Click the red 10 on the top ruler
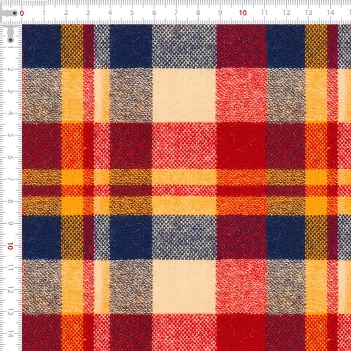Image resolution: width=351 pixels, height=351 pixels. click(x=242, y=13)
